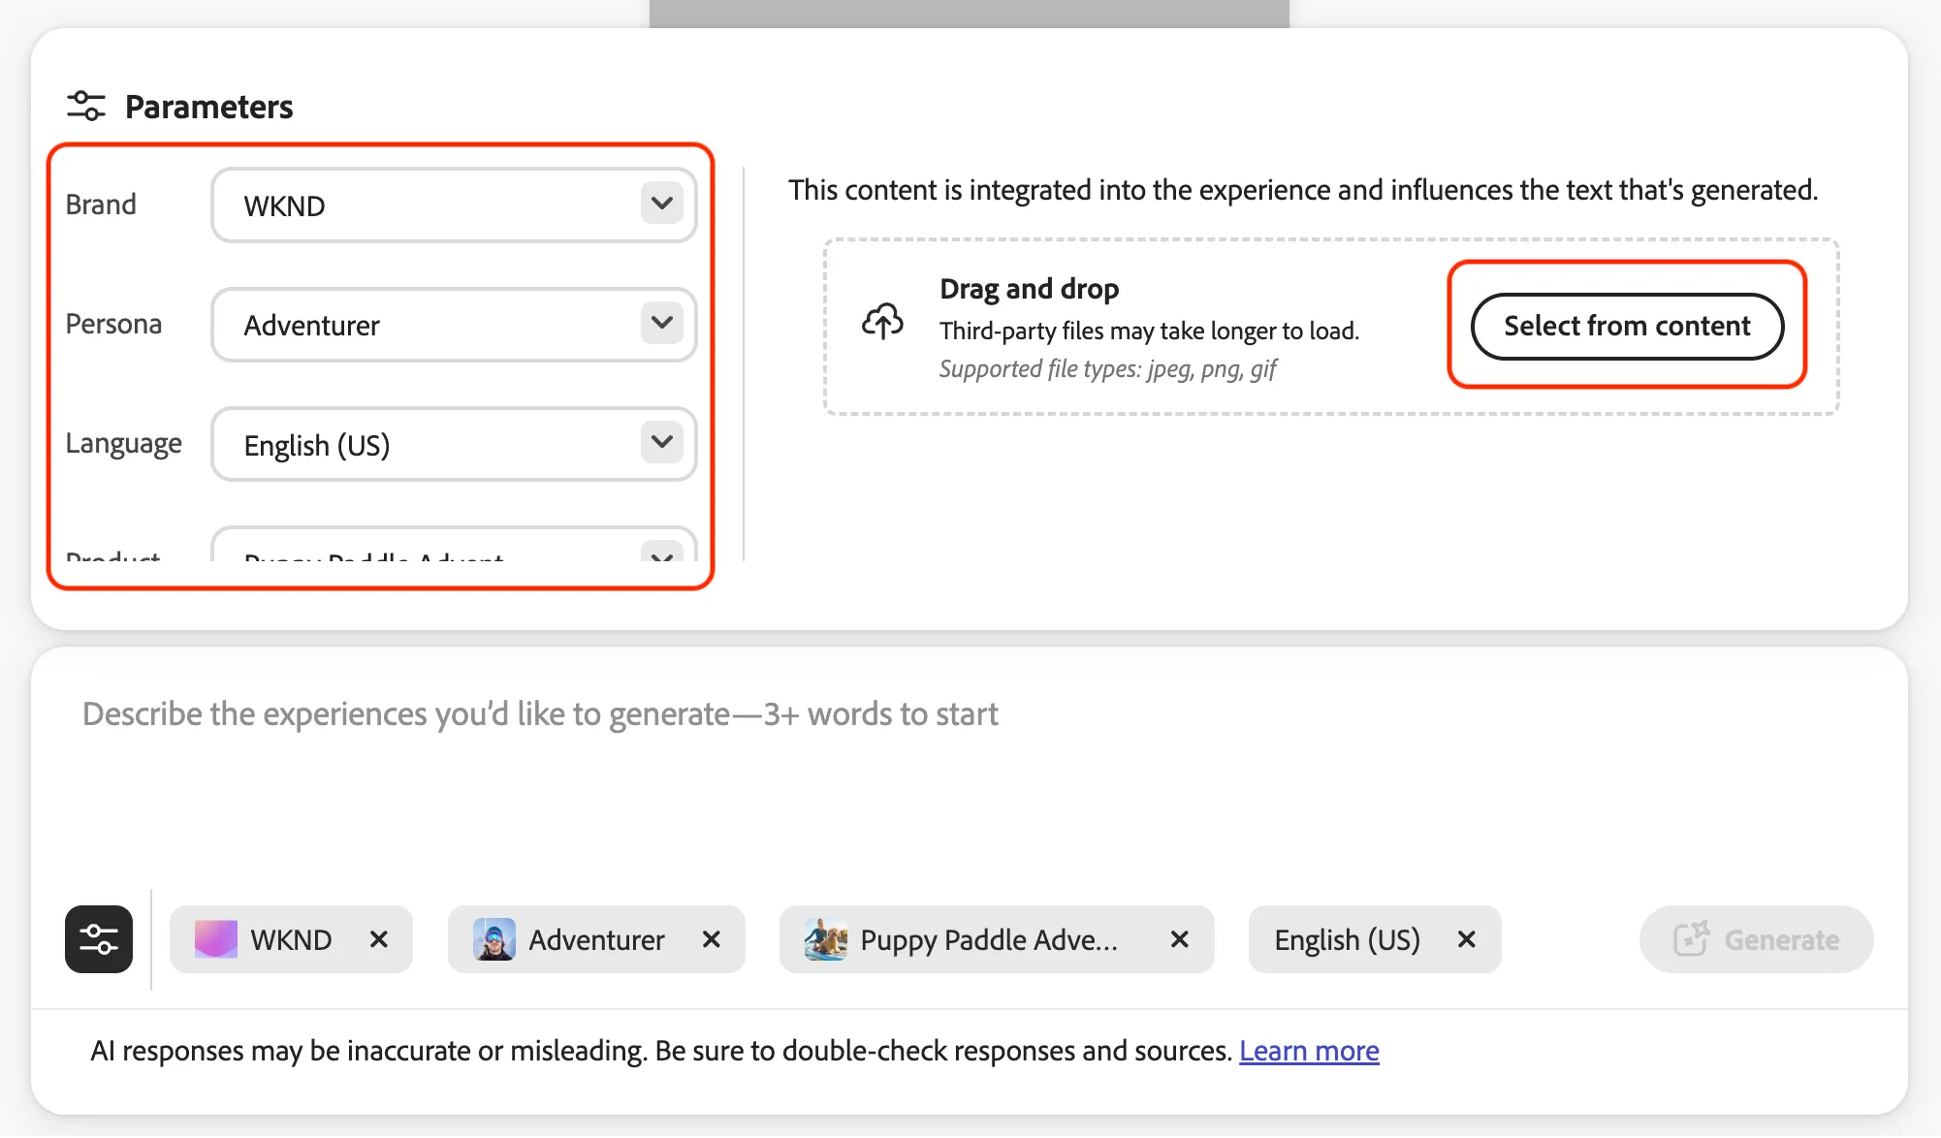The width and height of the screenshot is (1941, 1138).
Task: Click the Generate button
Action: tap(1756, 939)
